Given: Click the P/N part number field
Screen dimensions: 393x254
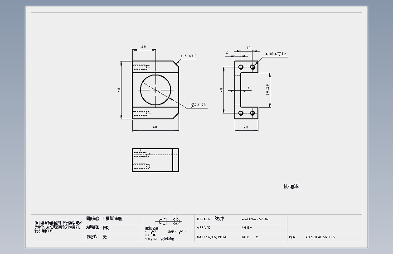Looking at the screenshot, I should click(325, 237).
